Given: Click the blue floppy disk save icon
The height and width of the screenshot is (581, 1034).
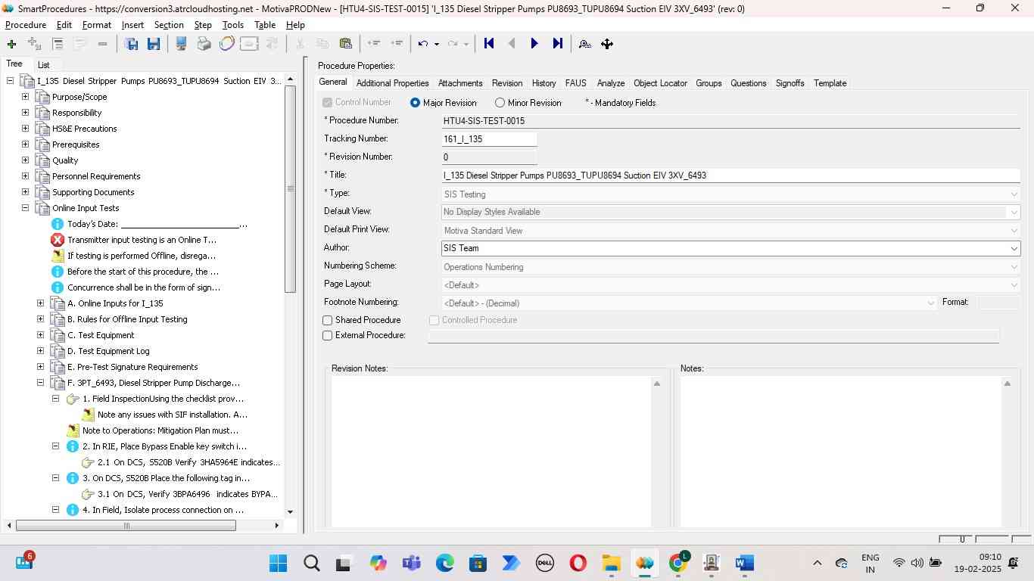Looking at the screenshot, I should click(154, 44).
